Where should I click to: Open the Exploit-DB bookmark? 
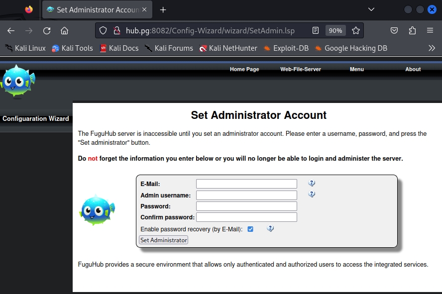[x=286, y=48]
